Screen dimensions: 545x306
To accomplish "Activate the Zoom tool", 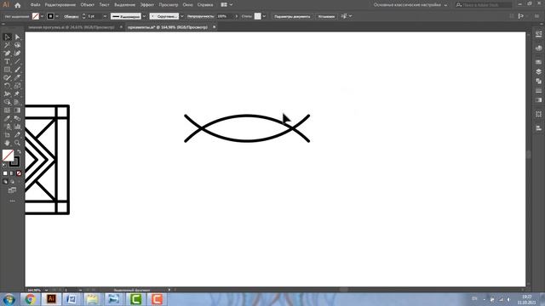I will click(17, 143).
